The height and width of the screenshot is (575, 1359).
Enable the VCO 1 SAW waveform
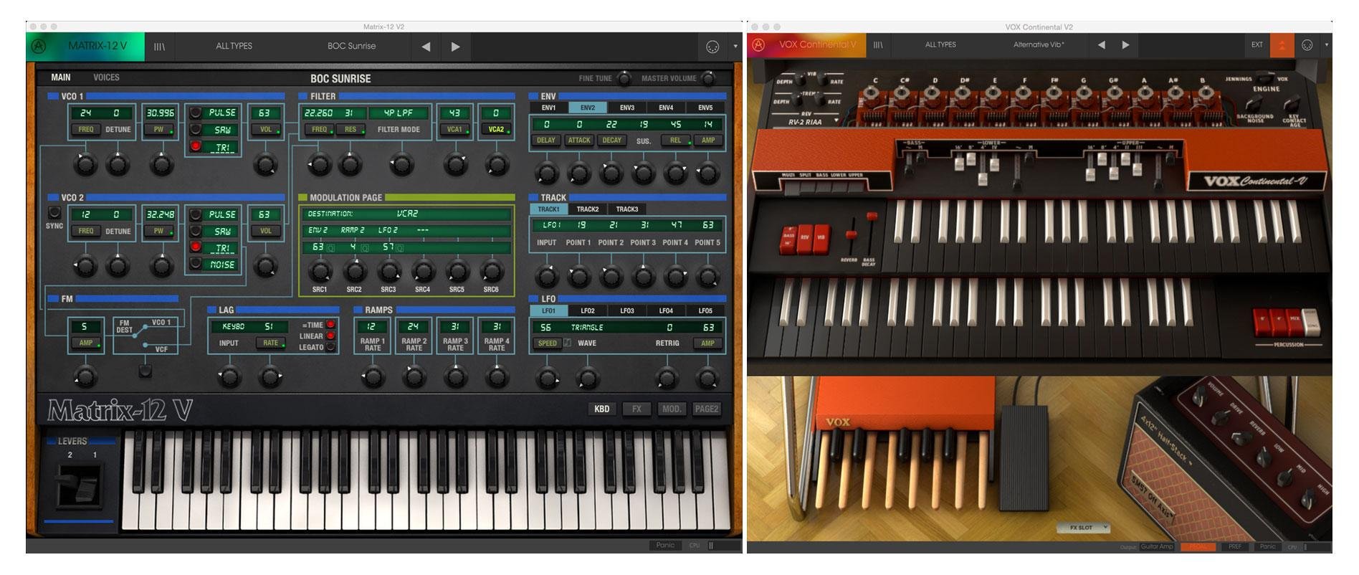196,130
